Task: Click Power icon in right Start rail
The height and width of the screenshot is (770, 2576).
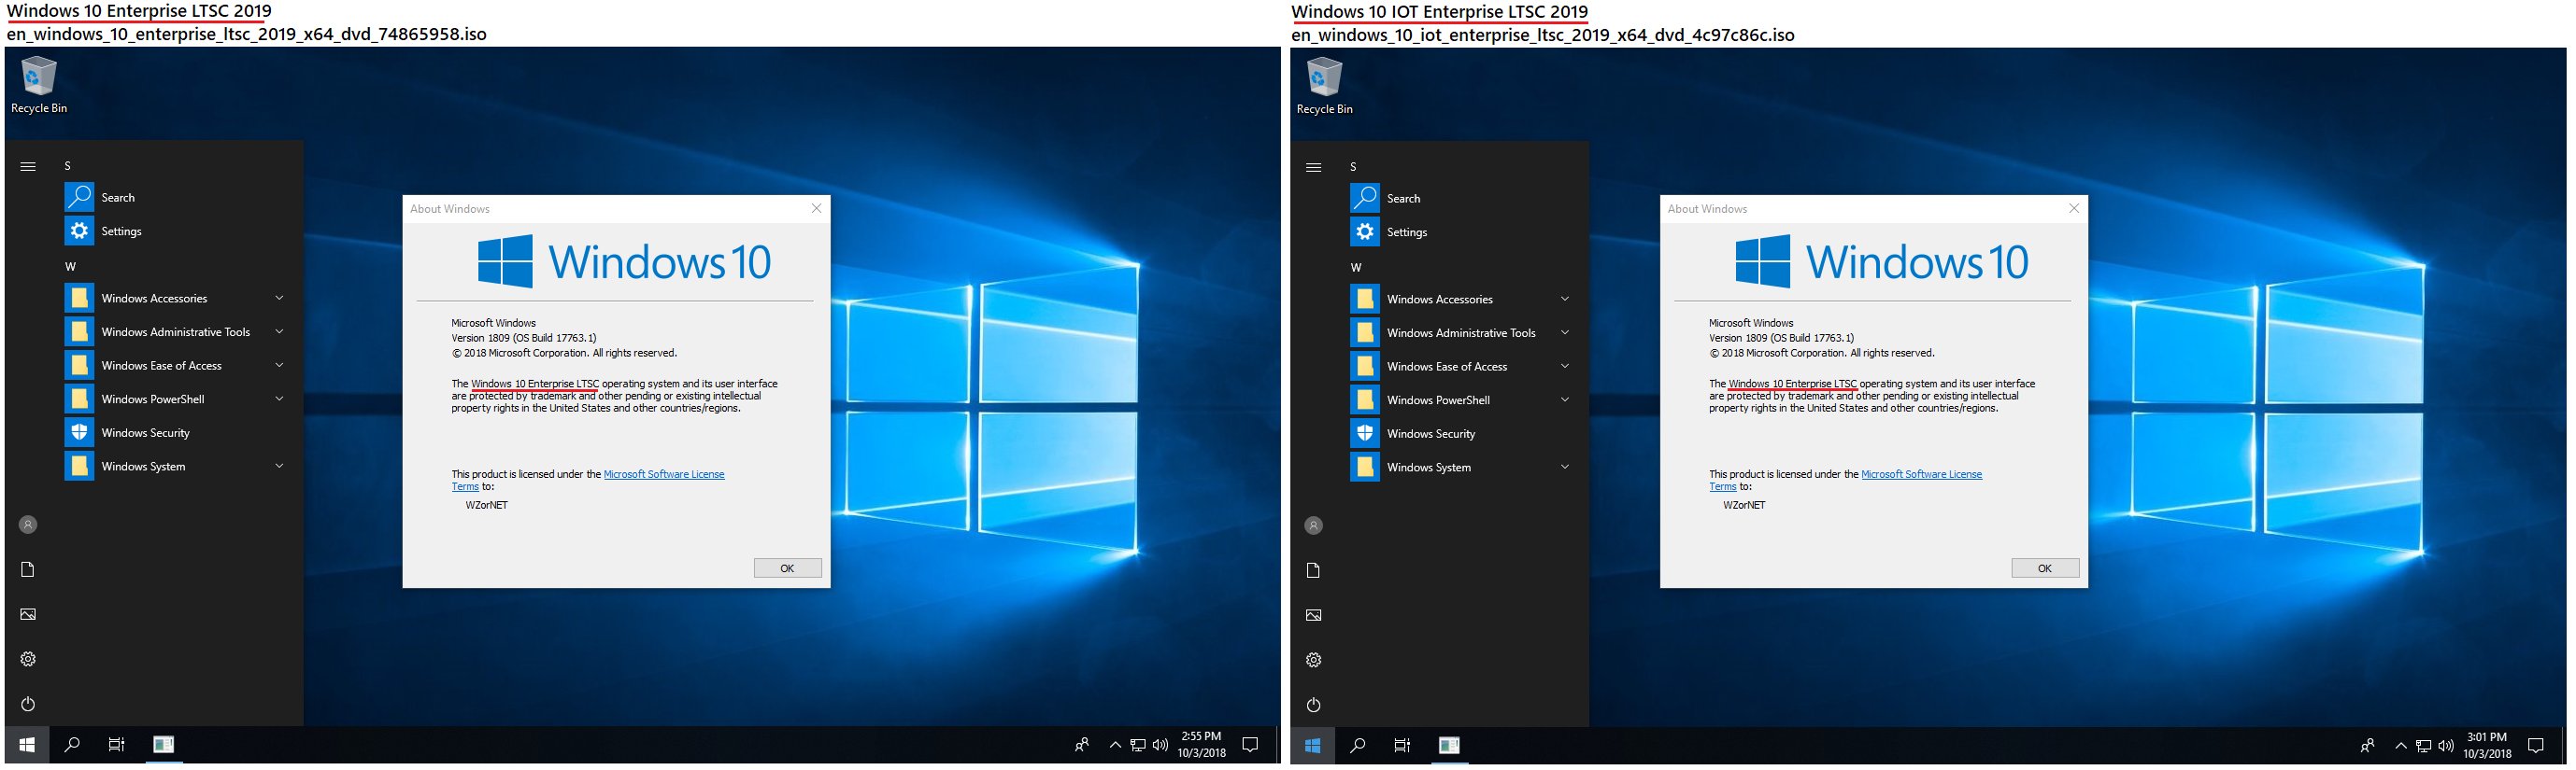Action: 1313,705
